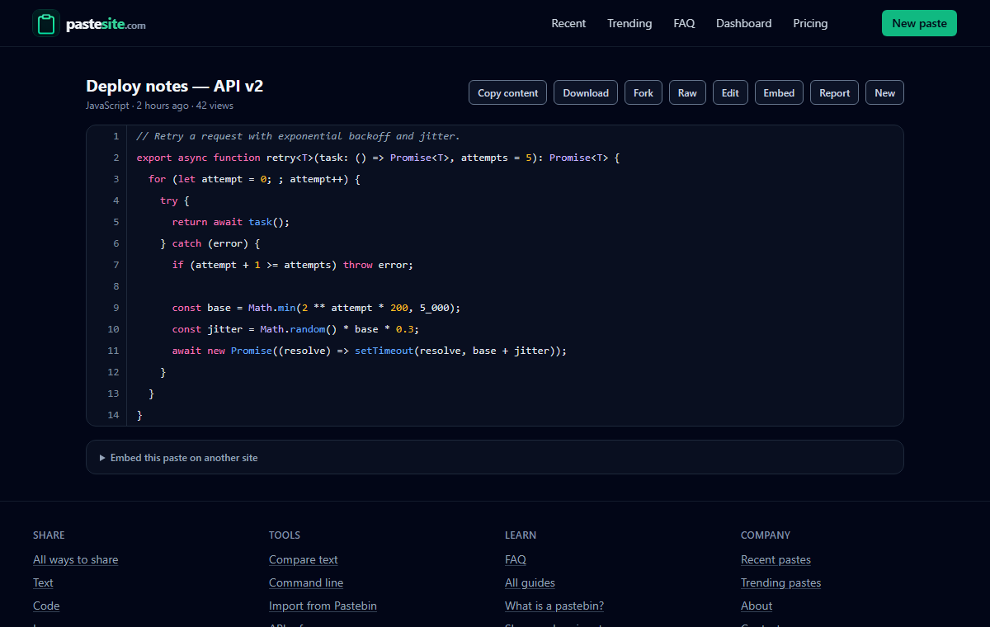Open the footer Text link
The width and height of the screenshot is (990, 627).
click(43, 582)
